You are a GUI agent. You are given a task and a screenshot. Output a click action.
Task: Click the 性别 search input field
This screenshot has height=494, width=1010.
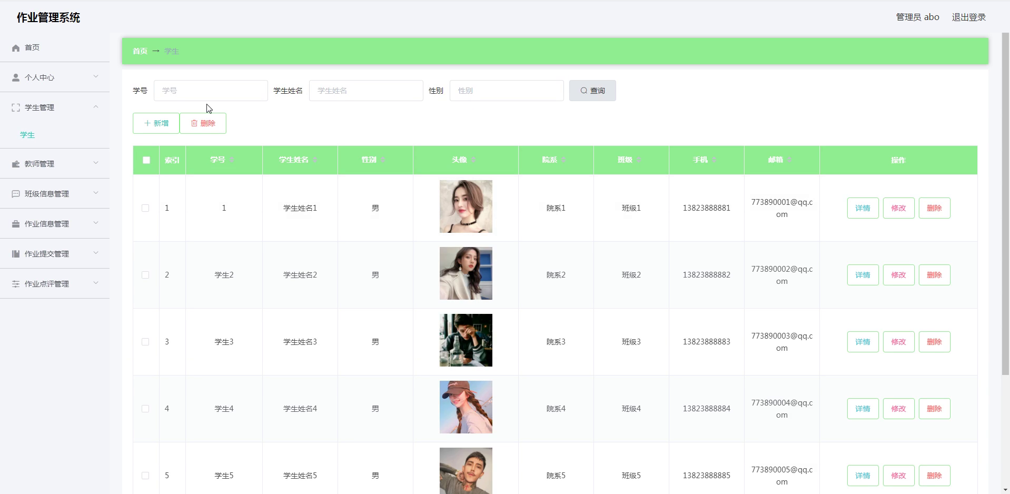point(507,91)
